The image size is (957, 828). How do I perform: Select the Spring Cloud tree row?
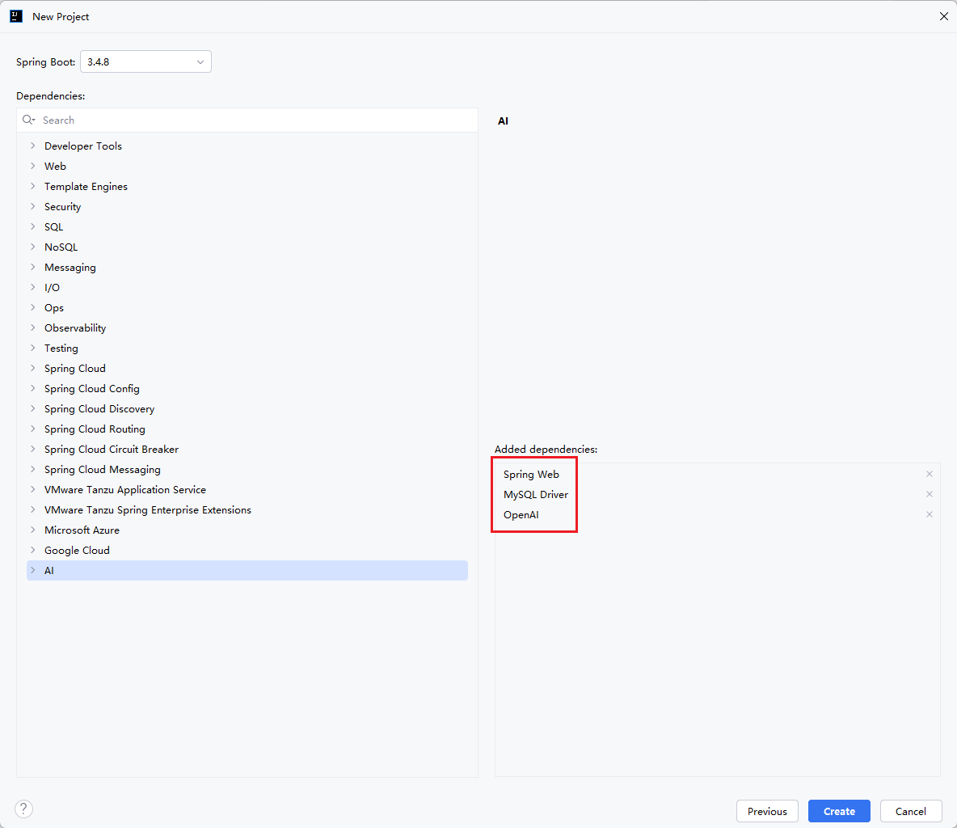(x=247, y=368)
